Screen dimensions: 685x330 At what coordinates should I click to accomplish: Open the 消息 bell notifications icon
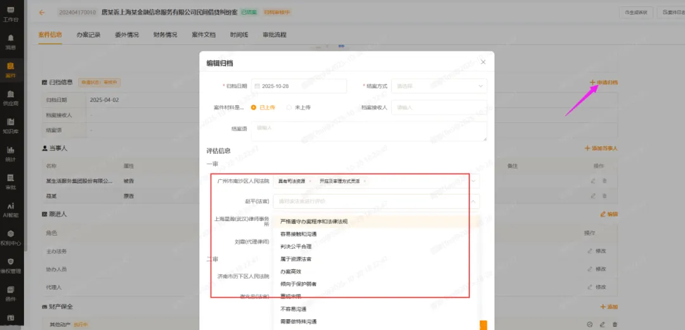pos(11,41)
